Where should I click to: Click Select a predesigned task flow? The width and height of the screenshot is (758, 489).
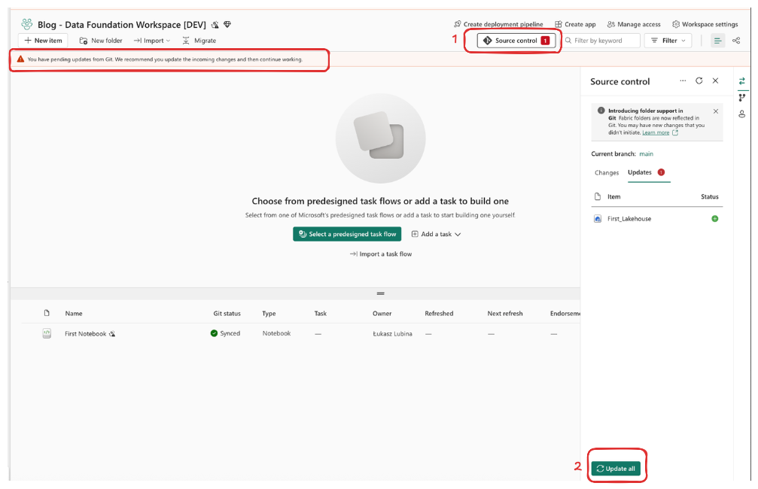coord(347,234)
